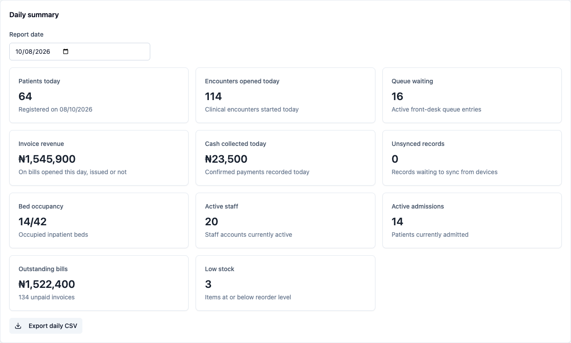
Task: Select the "Queue waiting" card title
Action: 412,81
